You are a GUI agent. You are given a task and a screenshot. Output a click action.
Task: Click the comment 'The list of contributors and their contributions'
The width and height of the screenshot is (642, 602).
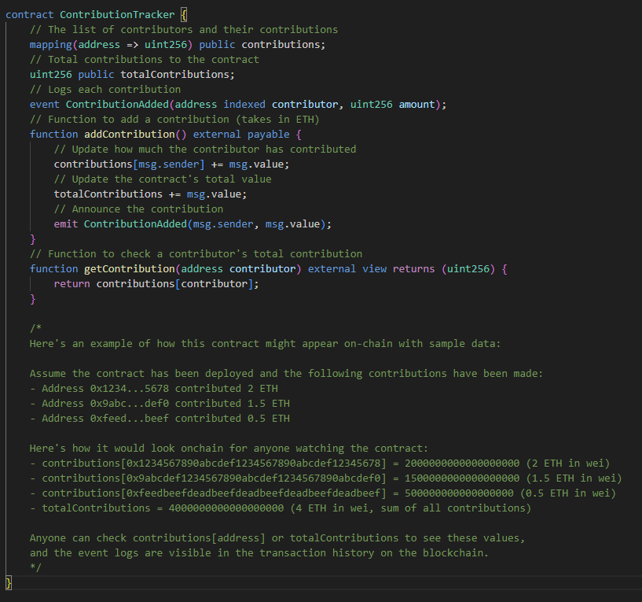[184, 30]
